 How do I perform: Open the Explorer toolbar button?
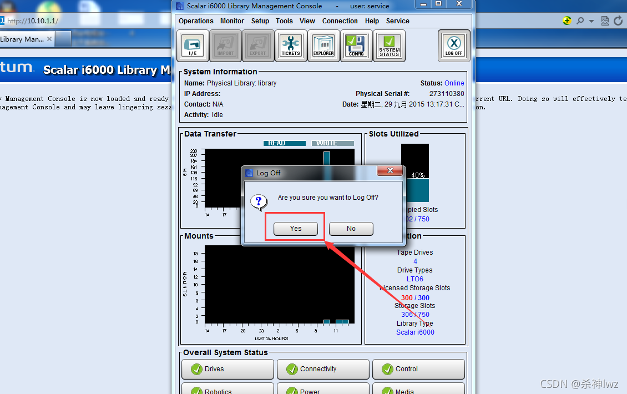[x=323, y=46]
